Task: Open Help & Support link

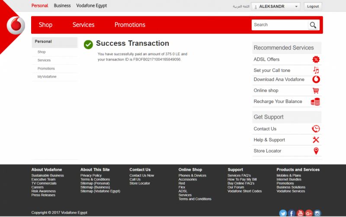Action: point(269,140)
